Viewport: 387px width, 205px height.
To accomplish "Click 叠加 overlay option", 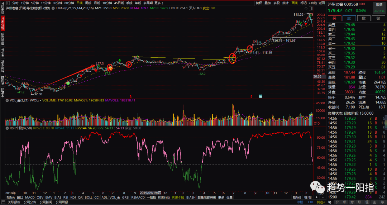I will (x=268, y=3).
